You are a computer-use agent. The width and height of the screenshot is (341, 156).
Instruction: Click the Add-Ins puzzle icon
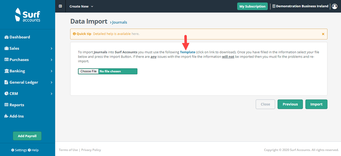[x=6, y=117]
